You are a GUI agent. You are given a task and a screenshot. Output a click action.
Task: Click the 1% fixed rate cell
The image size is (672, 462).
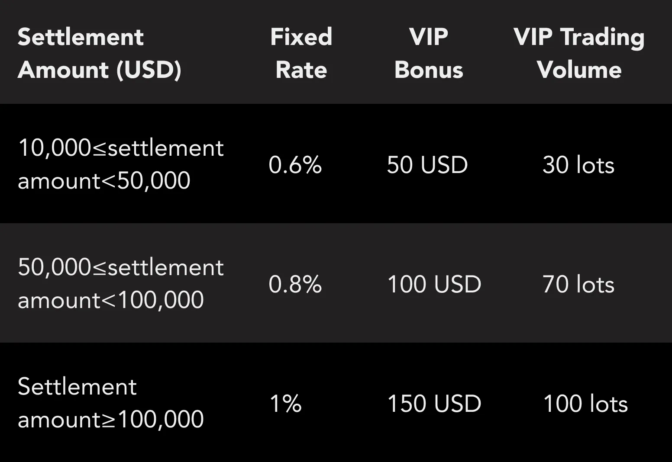point(285,404)
